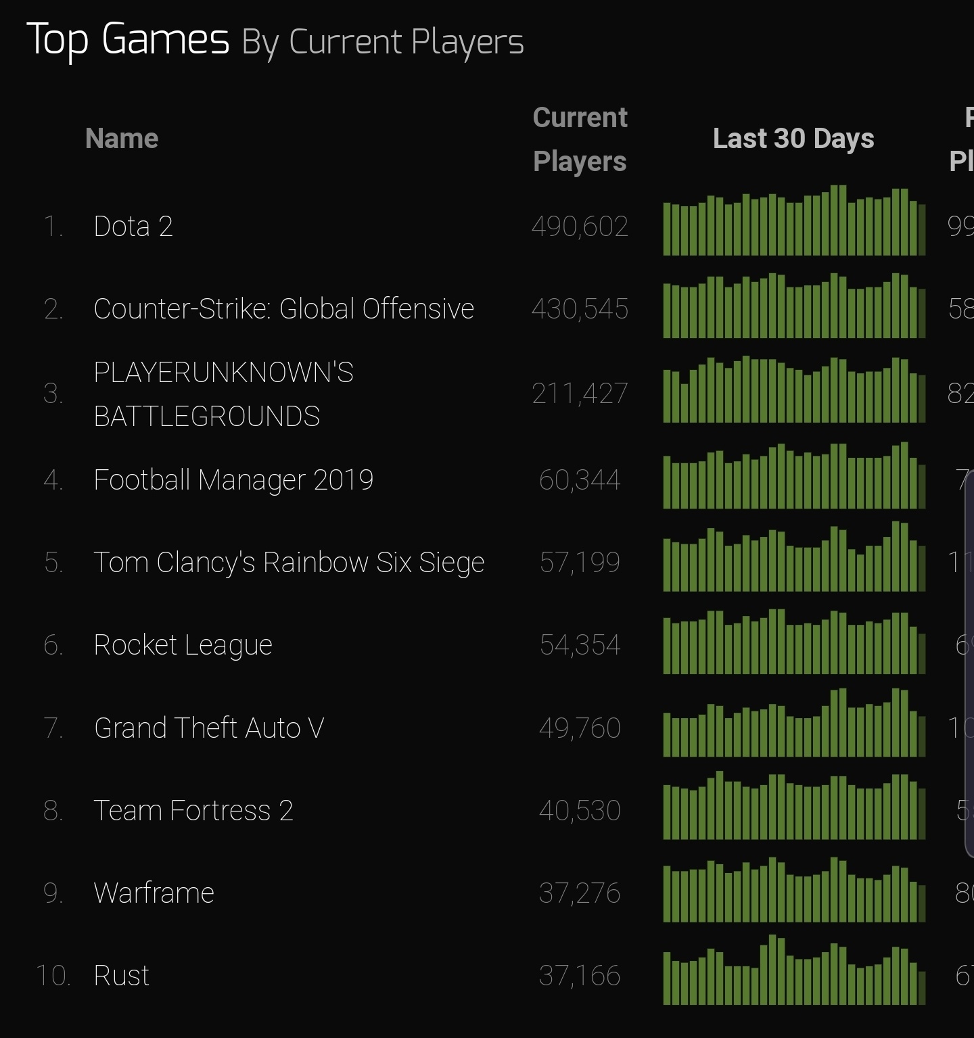Click Rainbow Six Siege's bar chart
The image size is (974, 1038).
[794, 557]
